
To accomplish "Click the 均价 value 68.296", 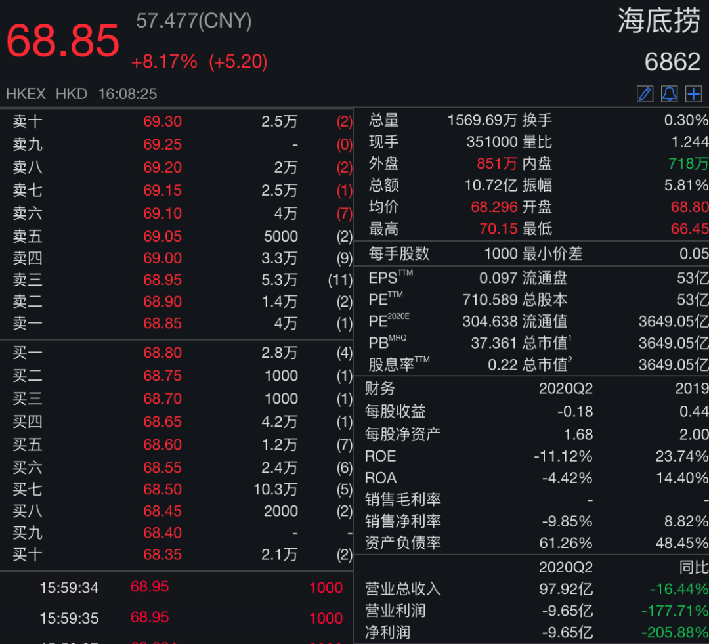I will point(494,207).
